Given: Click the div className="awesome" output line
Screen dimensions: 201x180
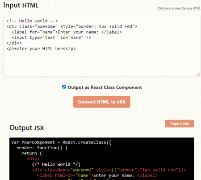Looking at the screenshot, I should coord(109,170).
